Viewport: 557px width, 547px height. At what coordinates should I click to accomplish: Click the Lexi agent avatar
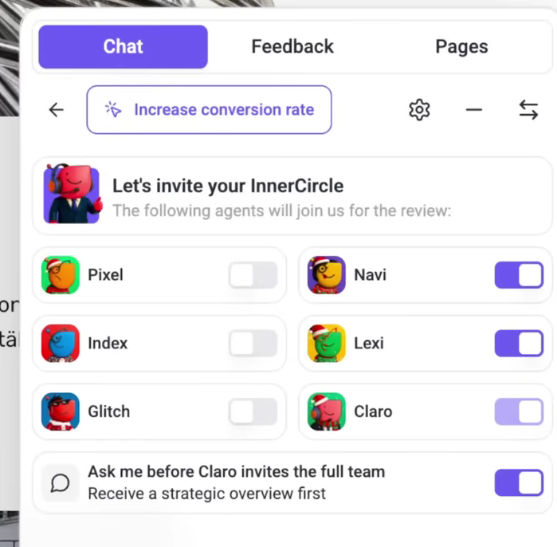point(327,343)
